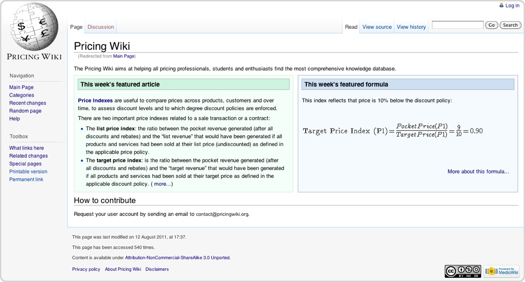525x282 pixels.
Task: Open the Discussion tab
Action: (x=101, y=27)
